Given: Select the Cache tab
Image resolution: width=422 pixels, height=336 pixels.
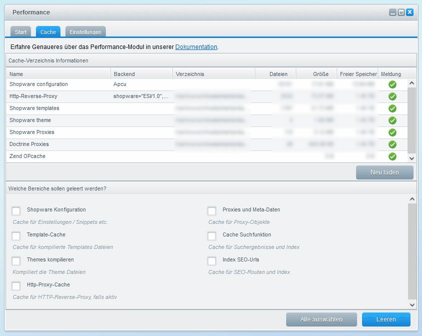Looking at the screenshot, I should (x=48, y=32).
